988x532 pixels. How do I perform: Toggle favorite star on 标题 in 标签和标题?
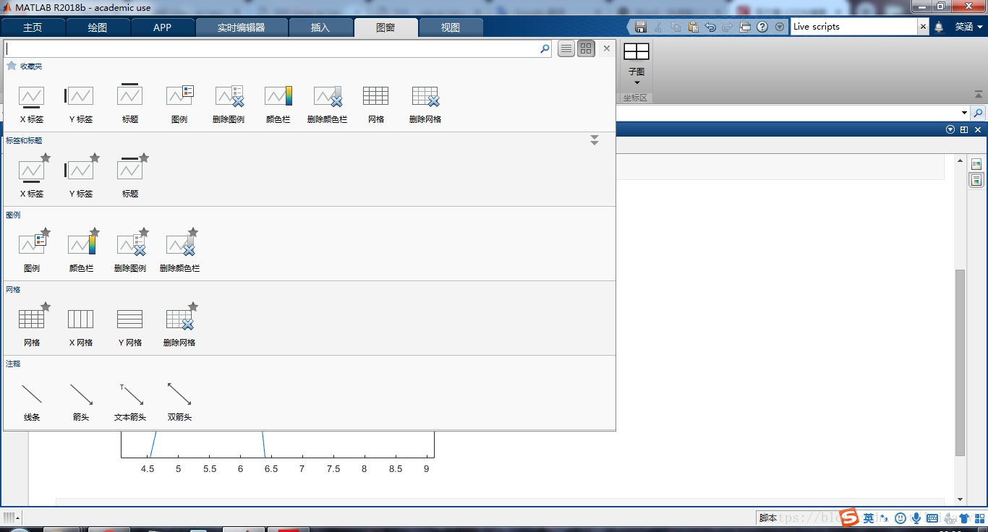point(144,158)
